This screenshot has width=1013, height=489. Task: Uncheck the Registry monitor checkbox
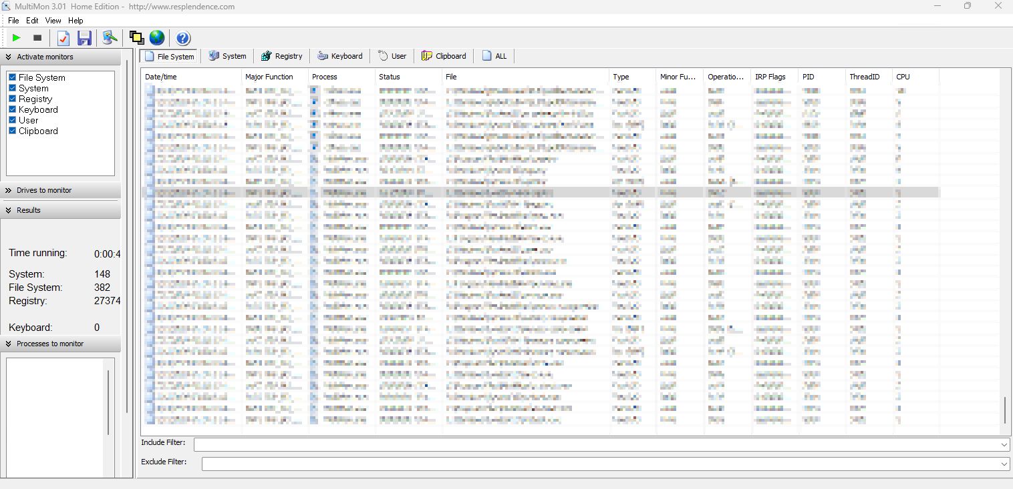(12, 99)
